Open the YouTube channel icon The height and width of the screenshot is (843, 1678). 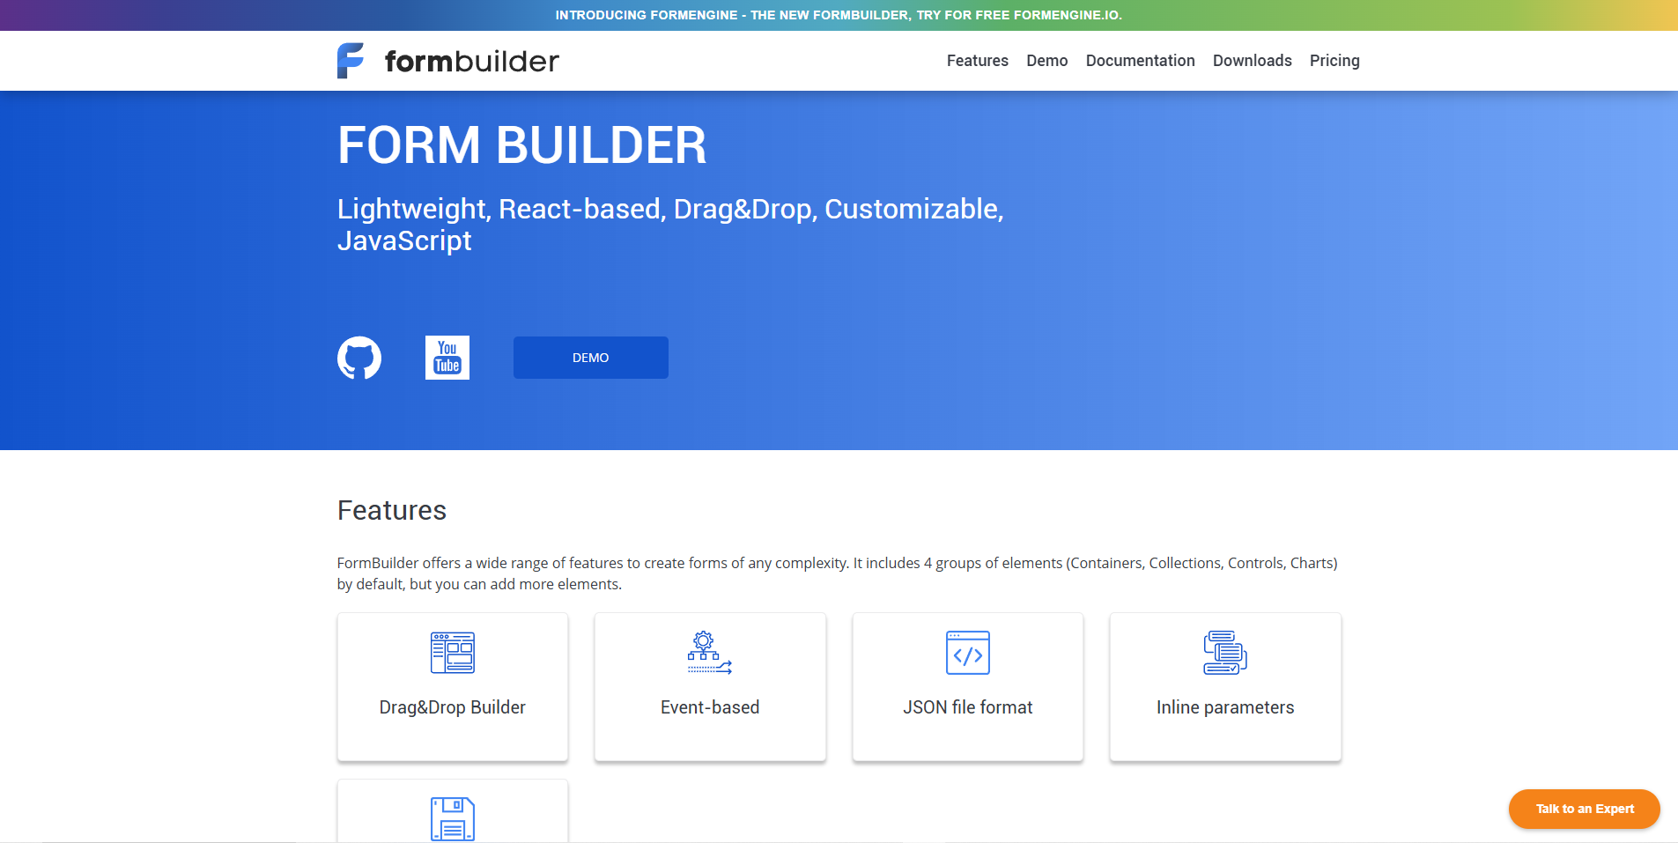click(x=447, y=358)
